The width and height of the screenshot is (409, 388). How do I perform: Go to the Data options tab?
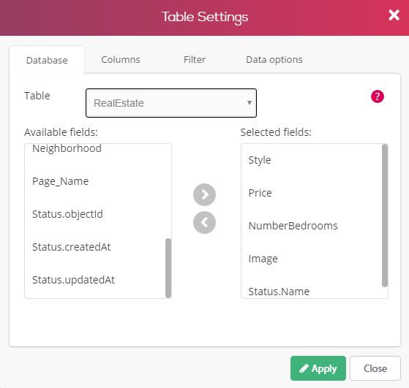(x=274, y=60)
